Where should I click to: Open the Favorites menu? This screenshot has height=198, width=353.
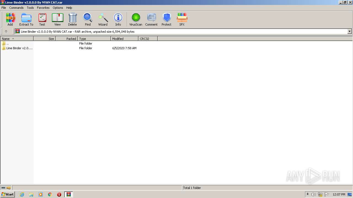pyautogui.click(x=43, y=8)
